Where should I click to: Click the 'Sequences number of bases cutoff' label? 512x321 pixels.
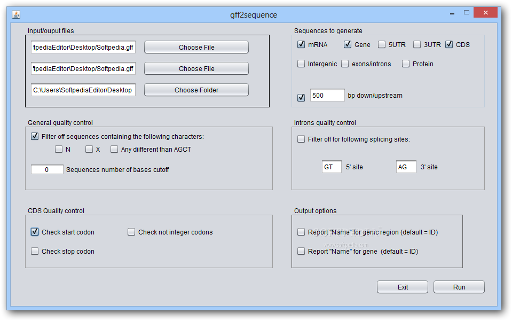[x=117, y=169]
